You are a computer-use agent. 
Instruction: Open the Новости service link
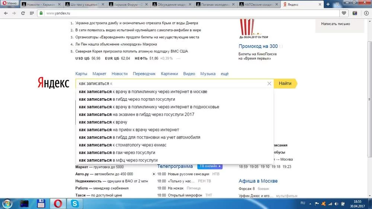119,74
